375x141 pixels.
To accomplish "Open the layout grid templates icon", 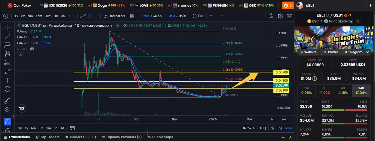I will (132, 16).
